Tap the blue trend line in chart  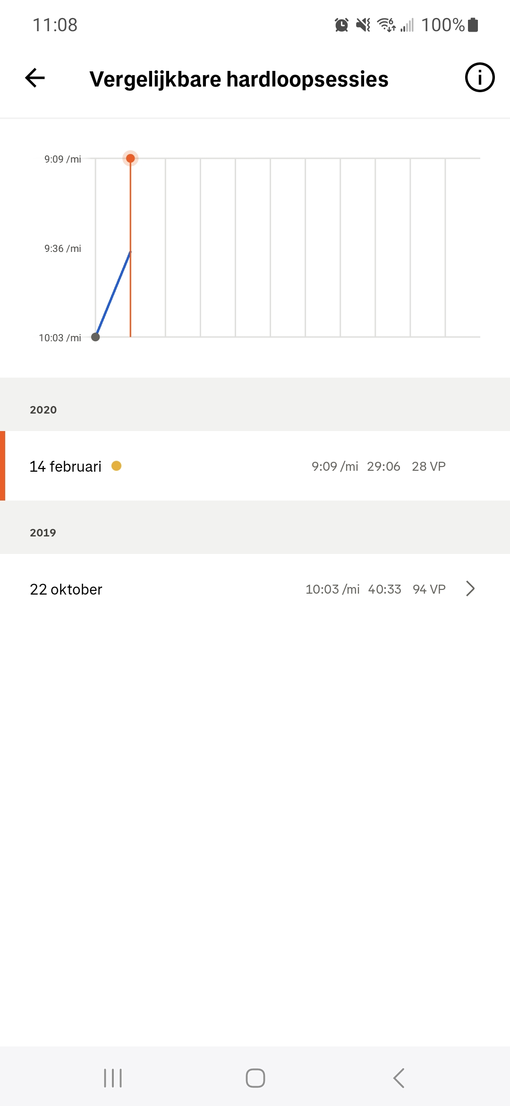pos(113,294)
